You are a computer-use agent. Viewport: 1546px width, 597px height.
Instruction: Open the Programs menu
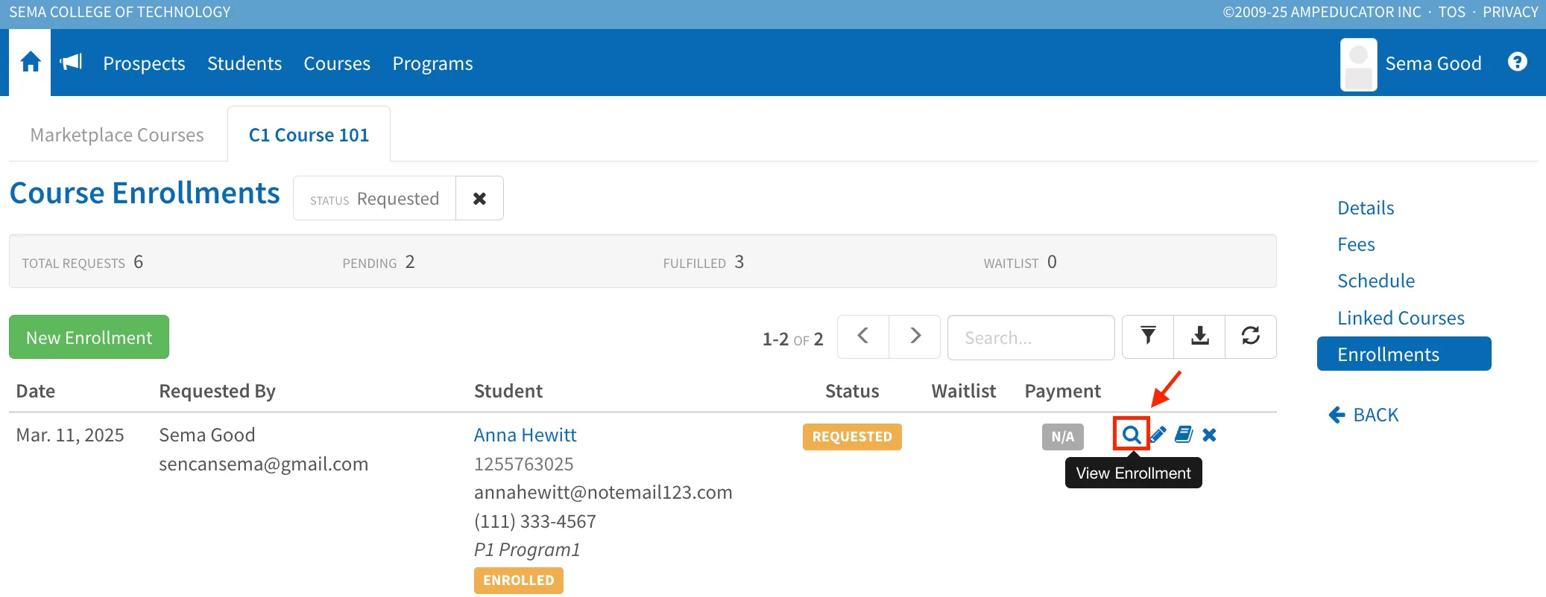point(432,63)
